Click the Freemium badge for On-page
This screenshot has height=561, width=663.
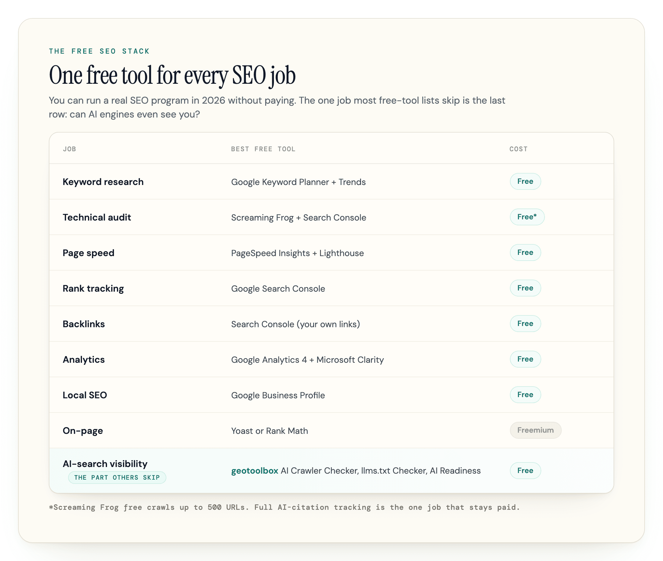[x=536, y=430]
